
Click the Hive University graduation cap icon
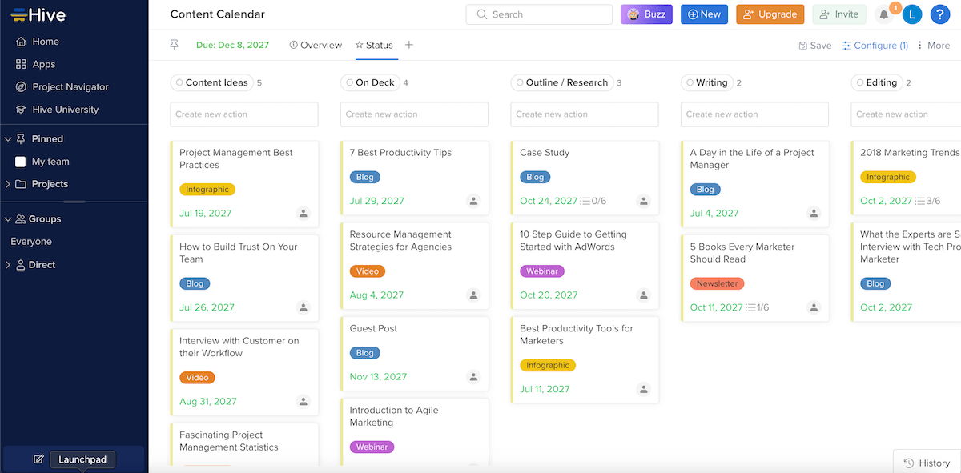[22, 110]
